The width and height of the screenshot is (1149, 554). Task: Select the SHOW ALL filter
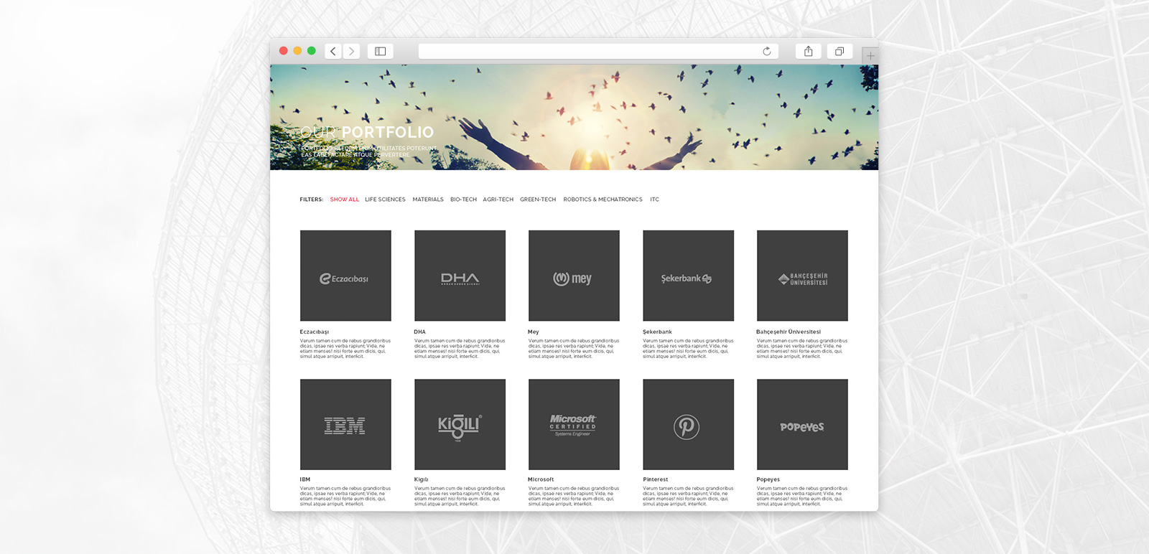pyautogui.click(x=345, y=199)
